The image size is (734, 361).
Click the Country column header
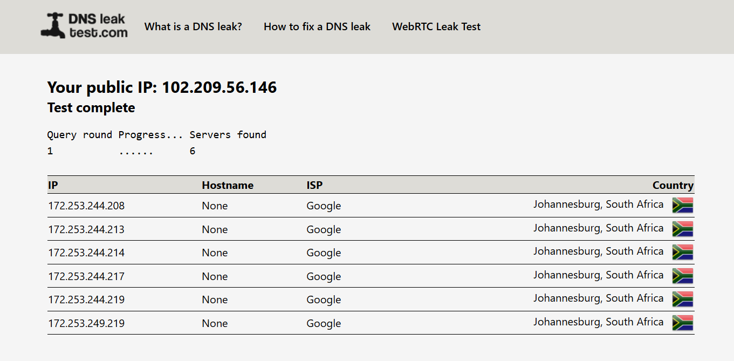(x=673, y=185)
